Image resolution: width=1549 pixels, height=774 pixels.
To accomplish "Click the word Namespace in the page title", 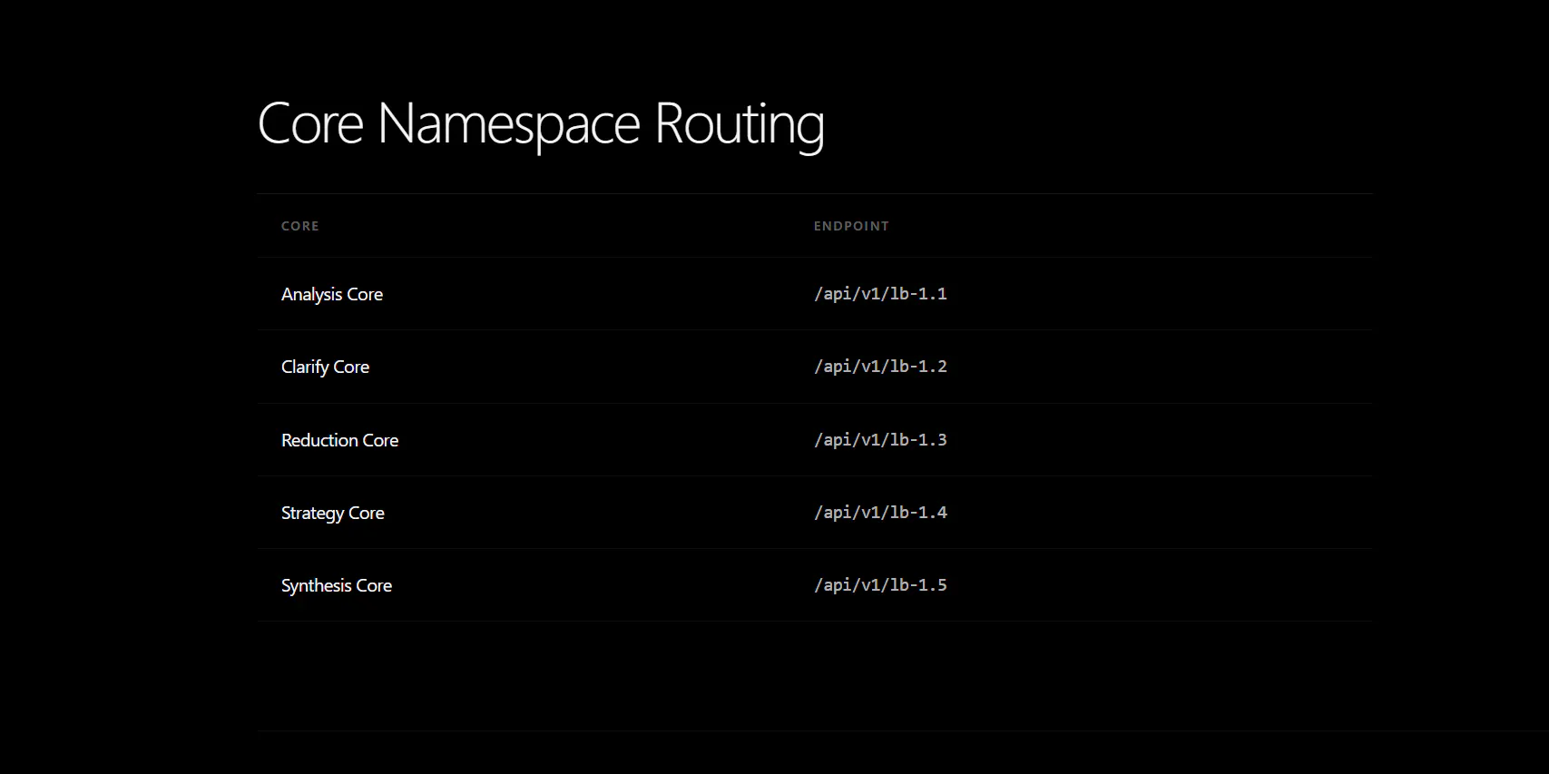I will [x=508, y=124].
